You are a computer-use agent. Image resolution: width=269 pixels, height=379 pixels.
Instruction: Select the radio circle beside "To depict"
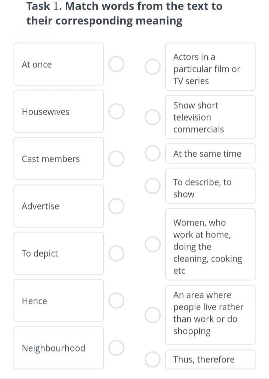tap(116, 253)
